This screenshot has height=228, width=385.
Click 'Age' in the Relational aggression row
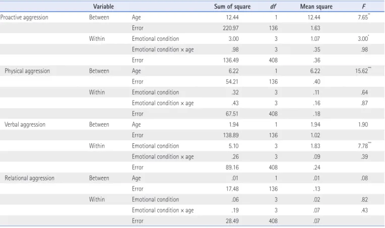coord(136,179)
